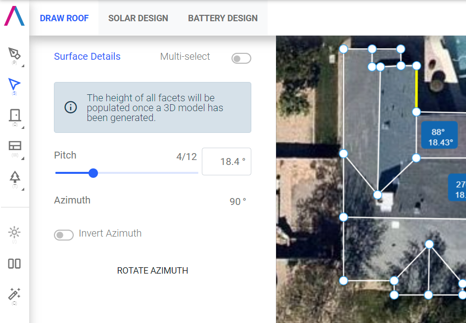466x323 pixels.
Task: Choose the Obstruction door tool
Action: click(x=14, y=116)
